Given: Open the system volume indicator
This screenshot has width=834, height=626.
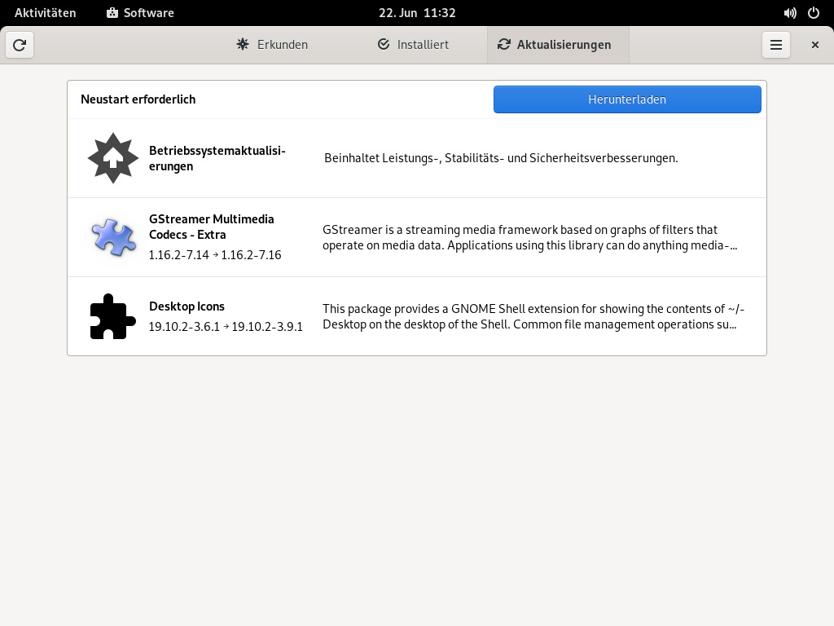Looking at the screenshot, I should pos(790,13).
